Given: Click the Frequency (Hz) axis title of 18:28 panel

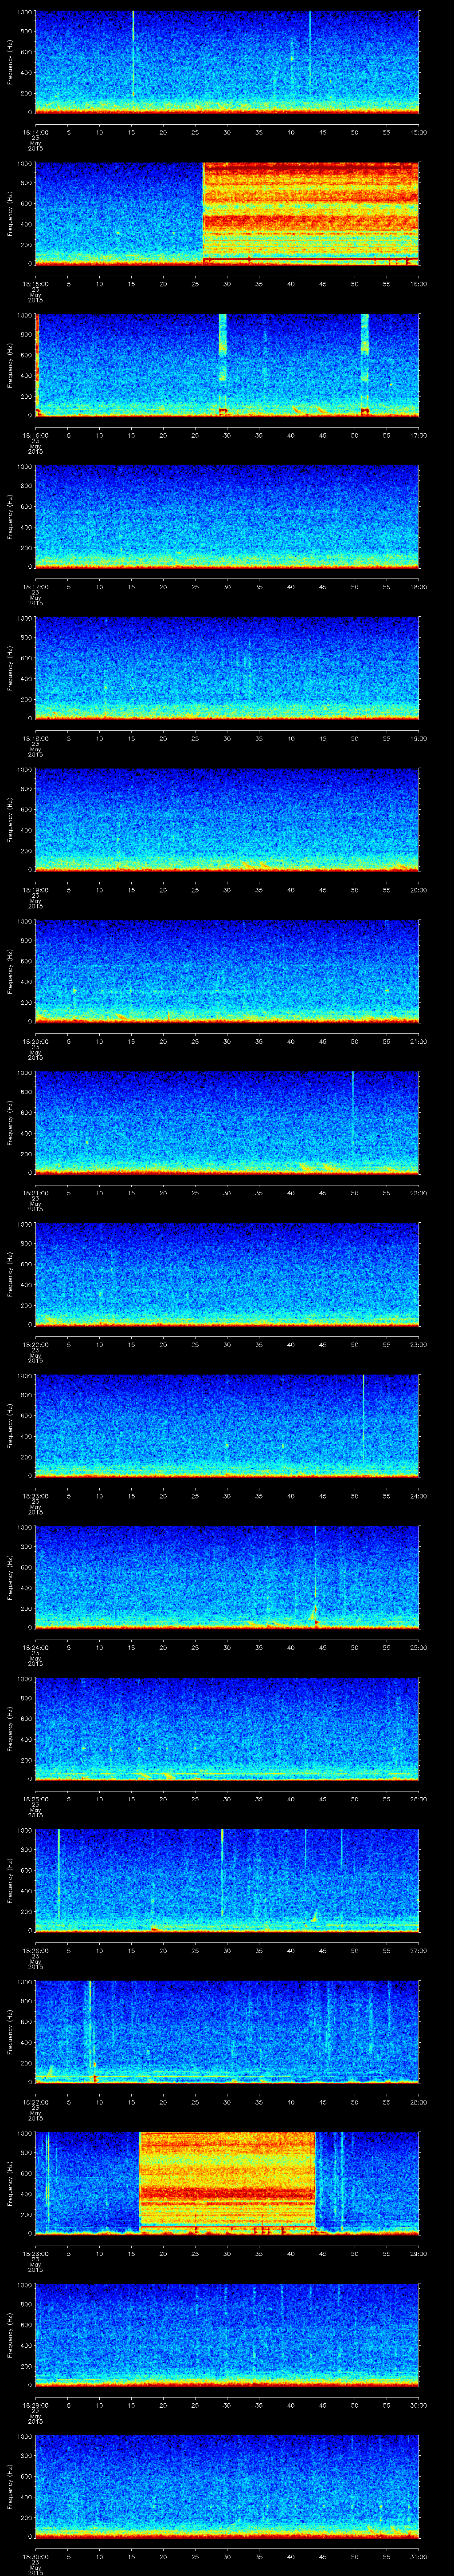Looking at the screenshot, I should pos(10,2183).
